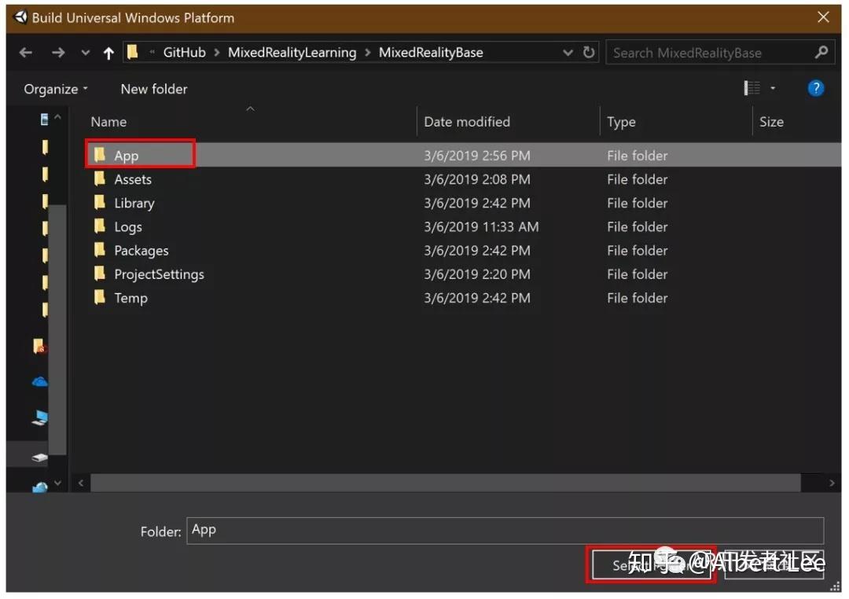Click the App folder icon

click(100, 155)
